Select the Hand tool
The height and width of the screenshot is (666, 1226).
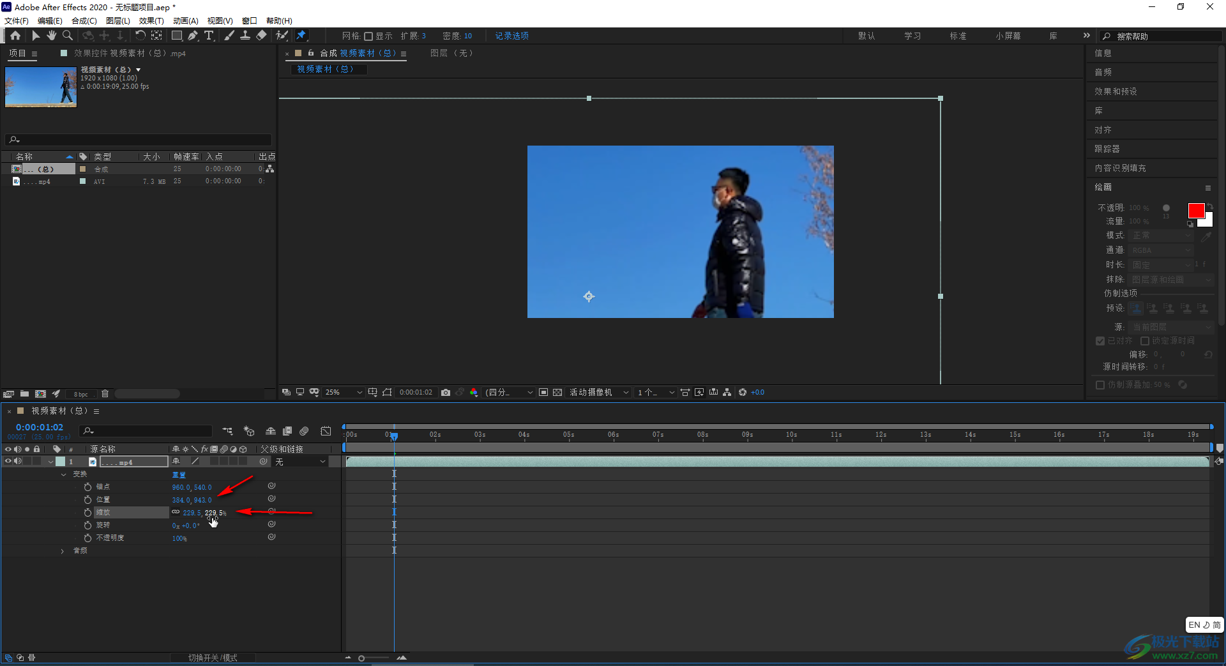coord(52,36)
